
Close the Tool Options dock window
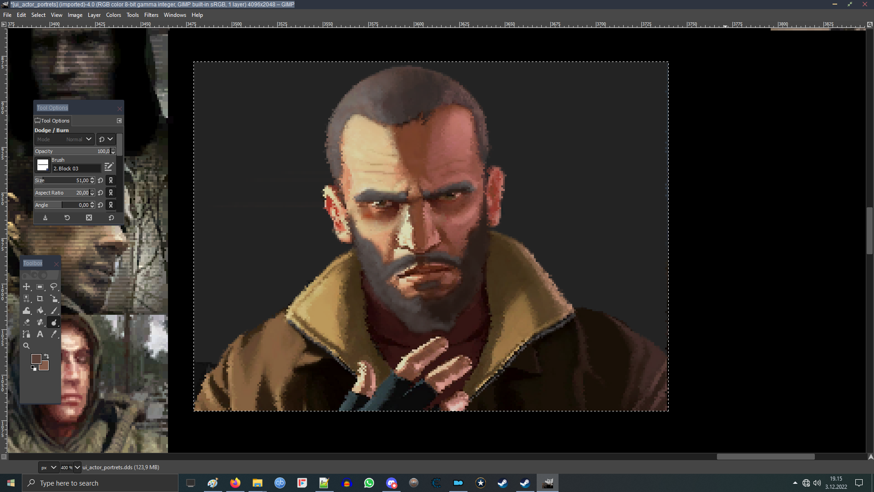click(x=119, y=108)
